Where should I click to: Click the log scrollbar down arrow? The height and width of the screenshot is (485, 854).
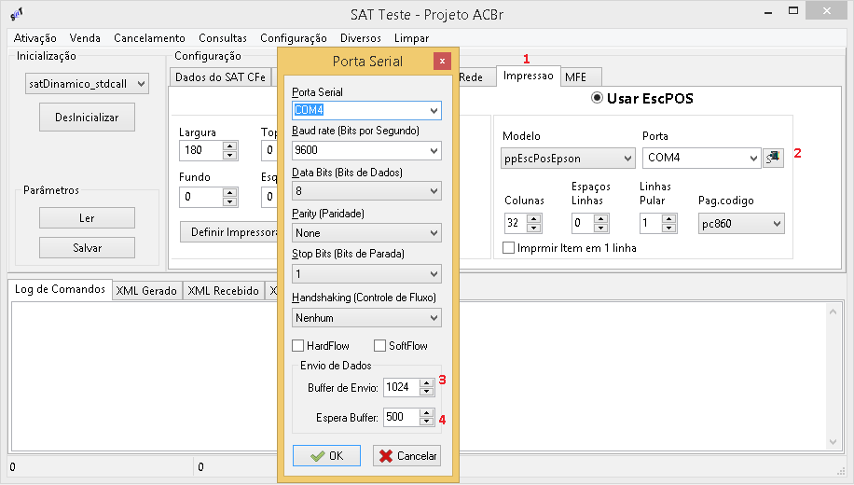click(x=833, y=442)
